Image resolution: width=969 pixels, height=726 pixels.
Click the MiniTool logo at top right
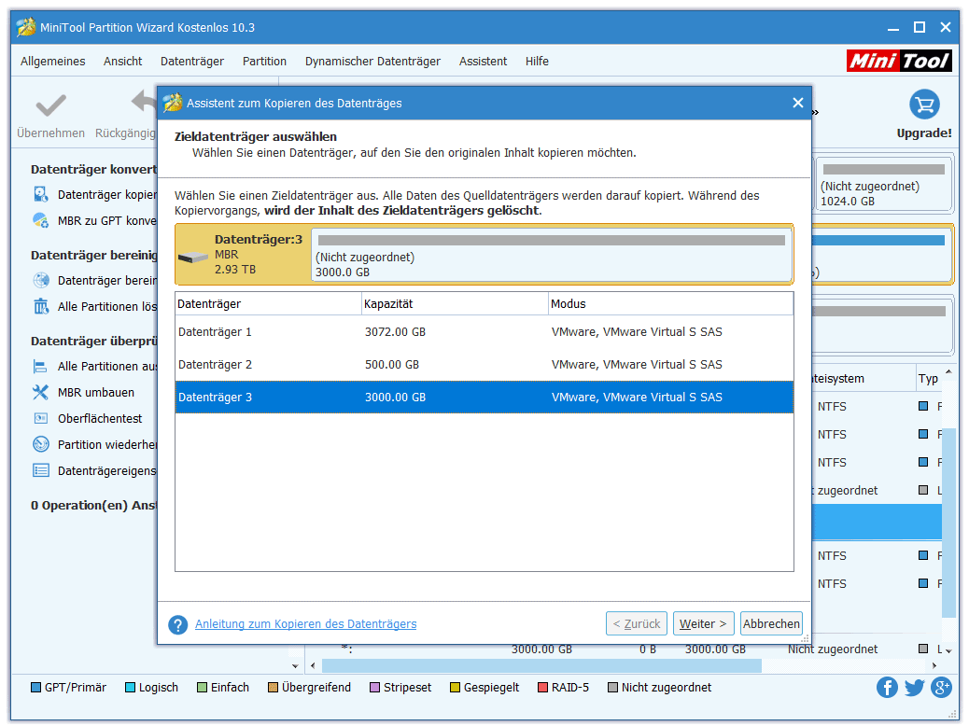[899, 62]
